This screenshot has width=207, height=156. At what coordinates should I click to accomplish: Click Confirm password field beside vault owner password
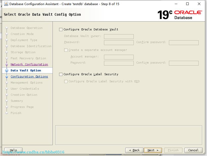click(184, 43)
